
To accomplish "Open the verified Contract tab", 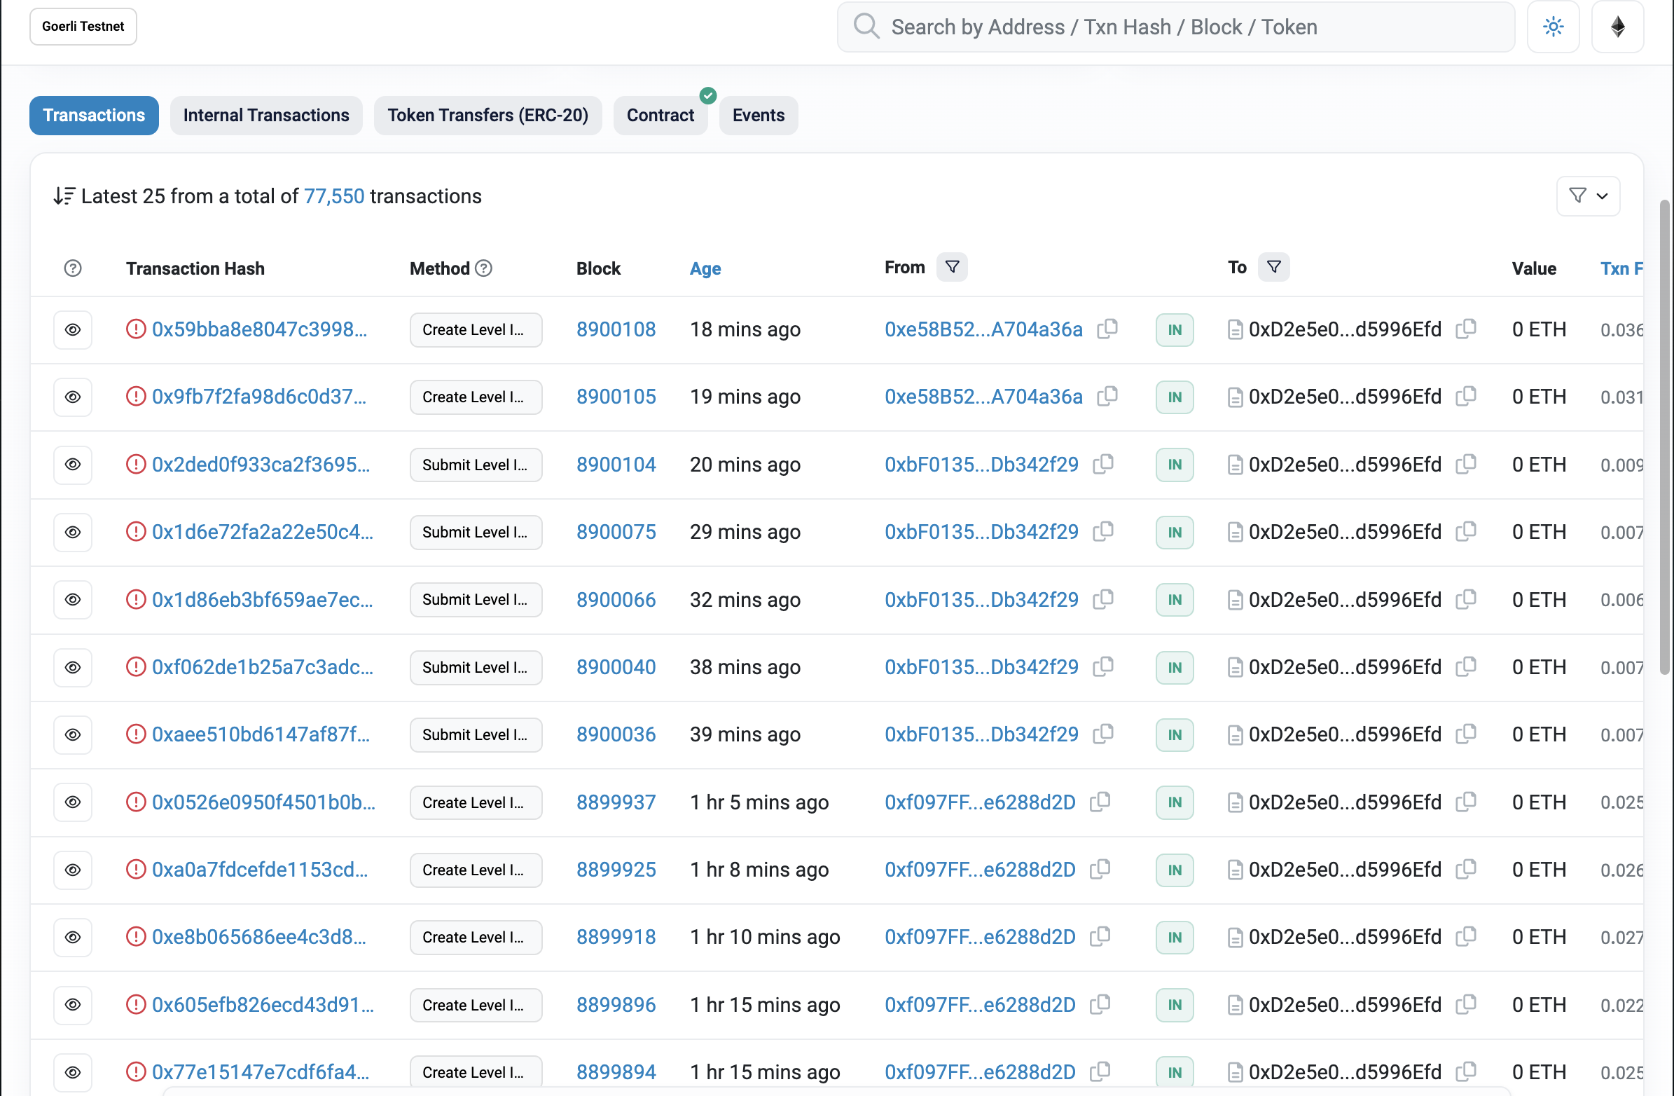I will [x=660, y=115].
